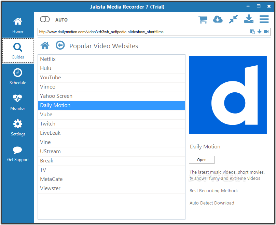Go to guides home via house icon

[x=45, y=45]
